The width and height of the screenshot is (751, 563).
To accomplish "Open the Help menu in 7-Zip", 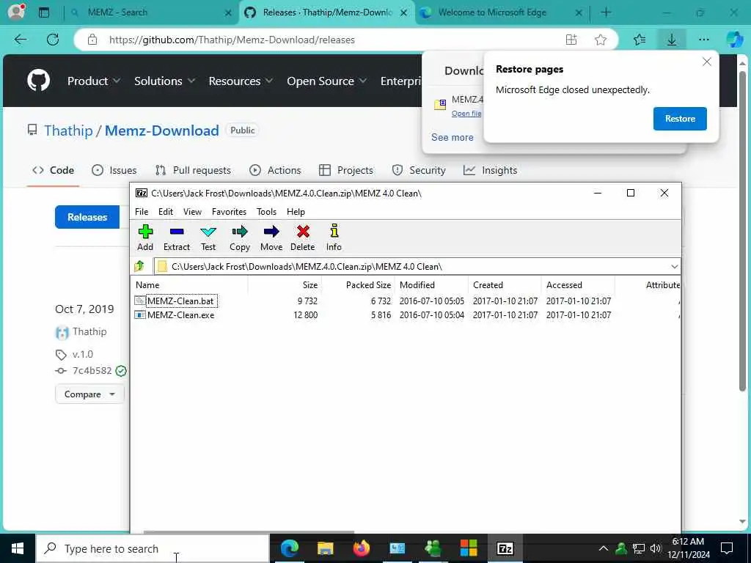I will 296,212.
